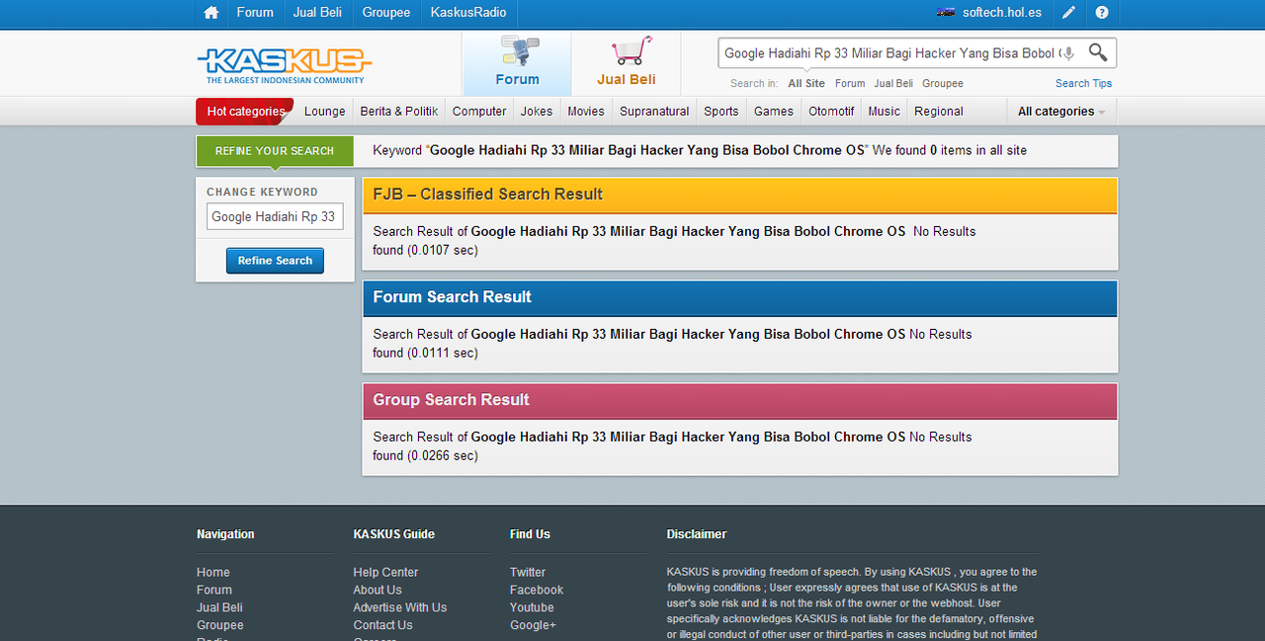Open the Computer category
This screenshot has height=641, width=1265.
tap(479, 112)
